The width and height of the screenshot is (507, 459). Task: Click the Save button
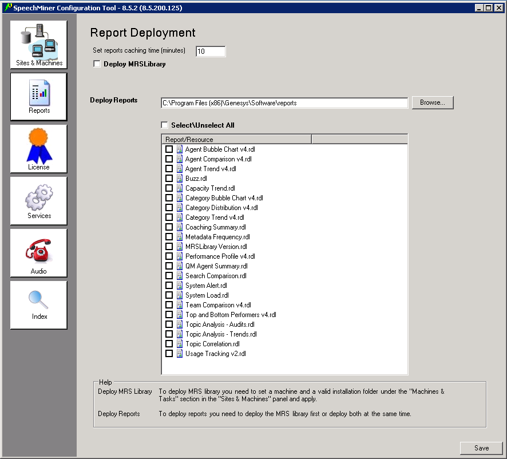pos(481,448)
